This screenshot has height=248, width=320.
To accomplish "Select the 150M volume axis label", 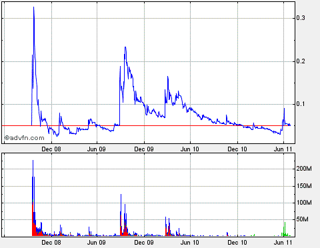I will [304, 186].
